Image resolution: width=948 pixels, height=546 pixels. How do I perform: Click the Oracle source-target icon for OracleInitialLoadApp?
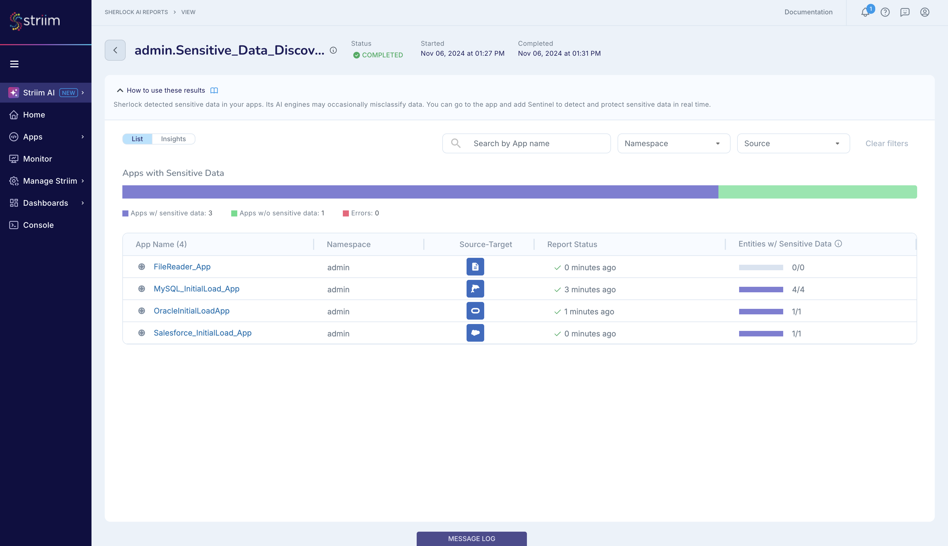click(475, 311)
